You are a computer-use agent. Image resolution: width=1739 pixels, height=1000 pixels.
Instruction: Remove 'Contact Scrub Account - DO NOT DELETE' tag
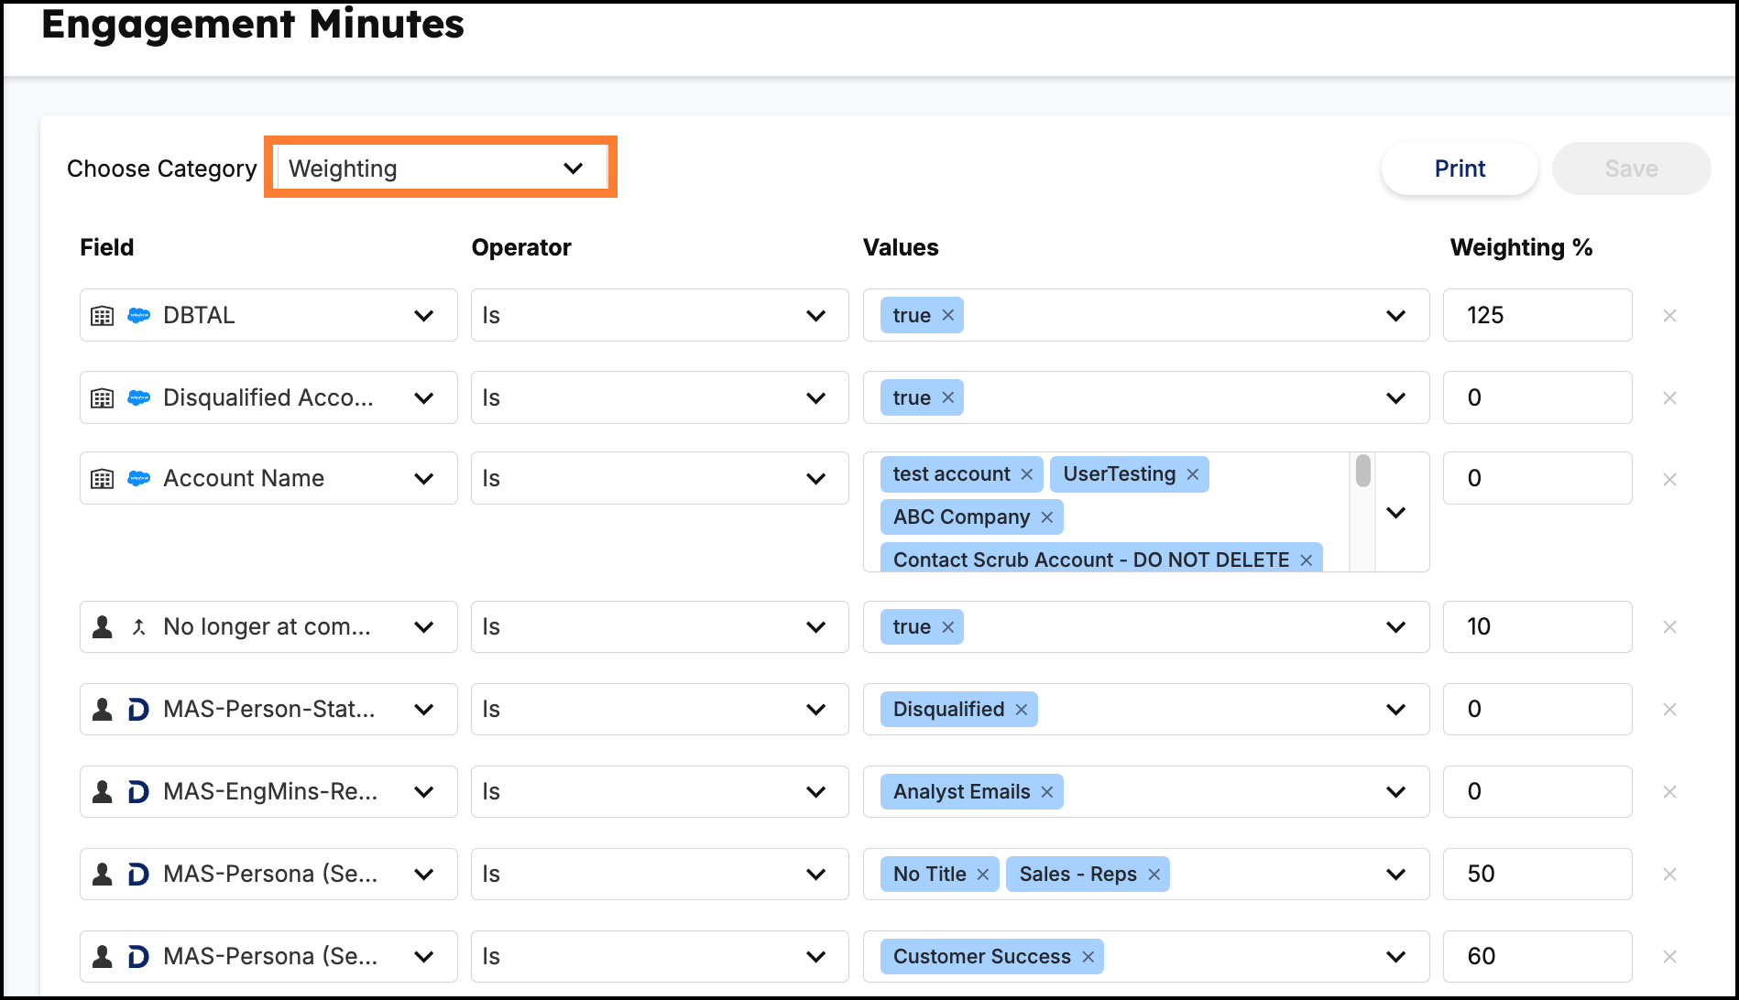click(x=1307, y=560)
